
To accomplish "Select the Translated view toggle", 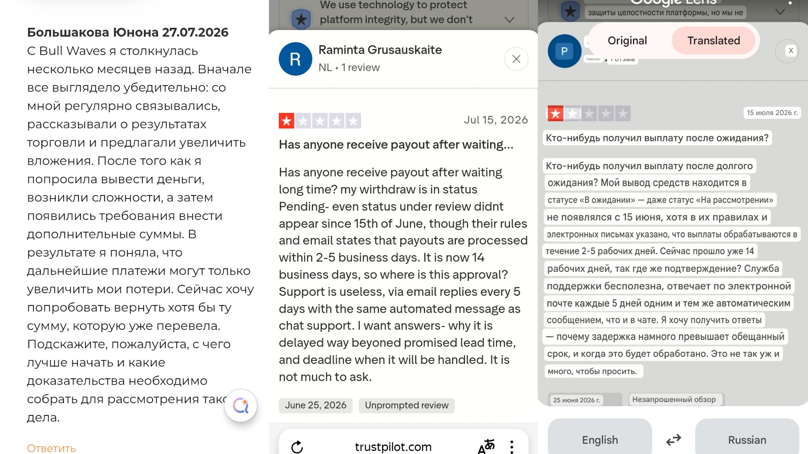I will (713, 41).
